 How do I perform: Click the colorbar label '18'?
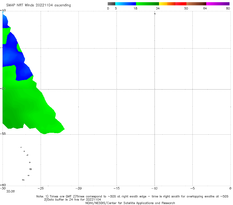135,8
